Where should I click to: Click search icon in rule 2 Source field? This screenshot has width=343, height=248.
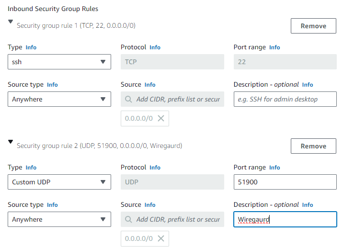tap(128, 219)
